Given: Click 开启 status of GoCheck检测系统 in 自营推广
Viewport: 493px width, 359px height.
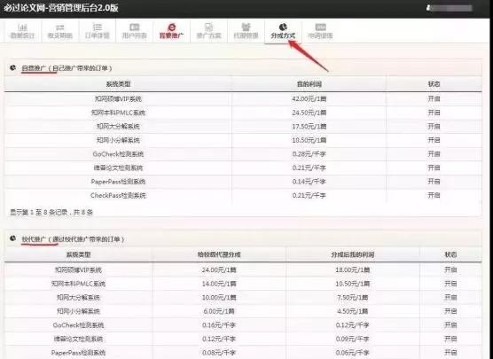Looking at the screenshot, I should [434, 154].
